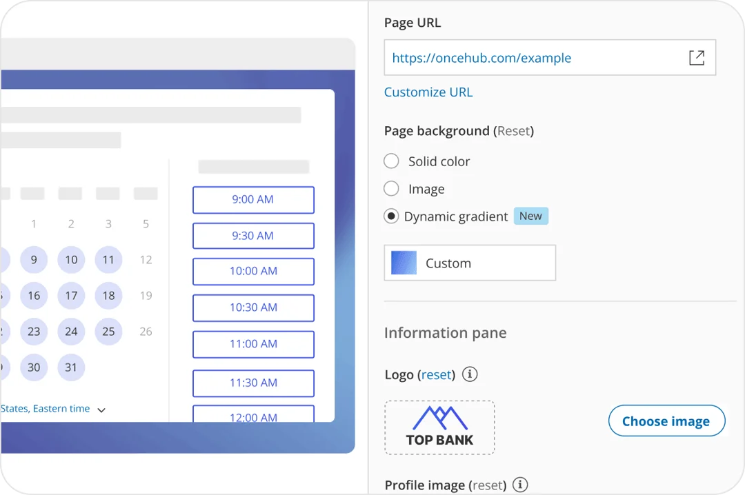Pick the 10:00 AM time slot
This screenshot has height=495, width=745.
253,272
